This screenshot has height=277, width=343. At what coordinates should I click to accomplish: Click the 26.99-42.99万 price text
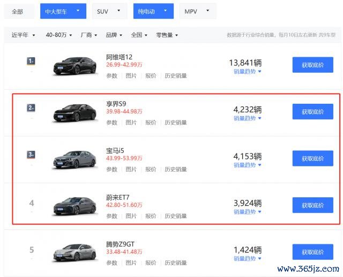pyautogui.click(x=124, y=65)
